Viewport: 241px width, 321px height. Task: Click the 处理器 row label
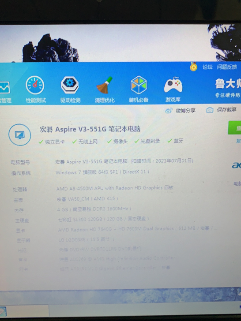pos(20,189)
